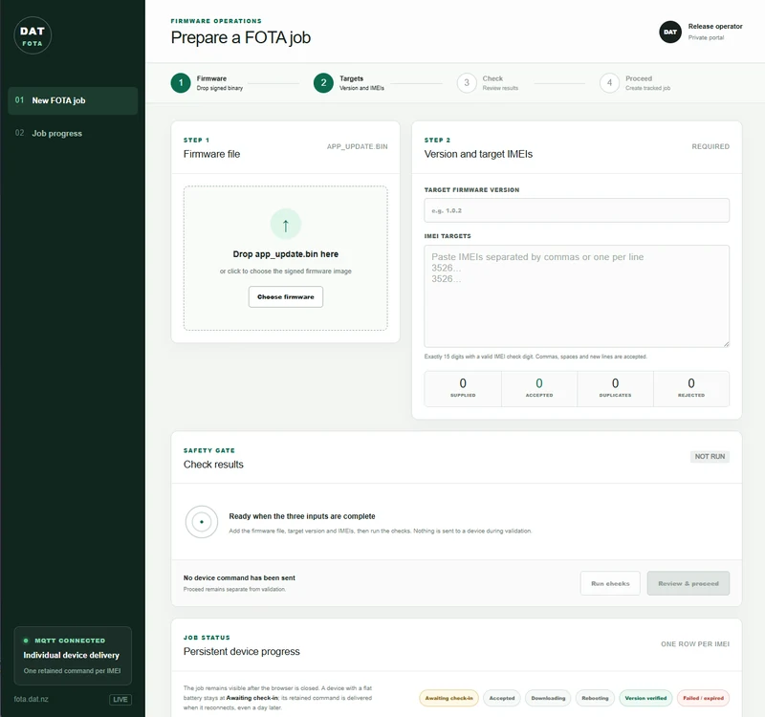The image size is (765, 717).
Task: Click the 'Prepare a FOTA job' heading
Action: pyautogui.click(x=241, y=37)
